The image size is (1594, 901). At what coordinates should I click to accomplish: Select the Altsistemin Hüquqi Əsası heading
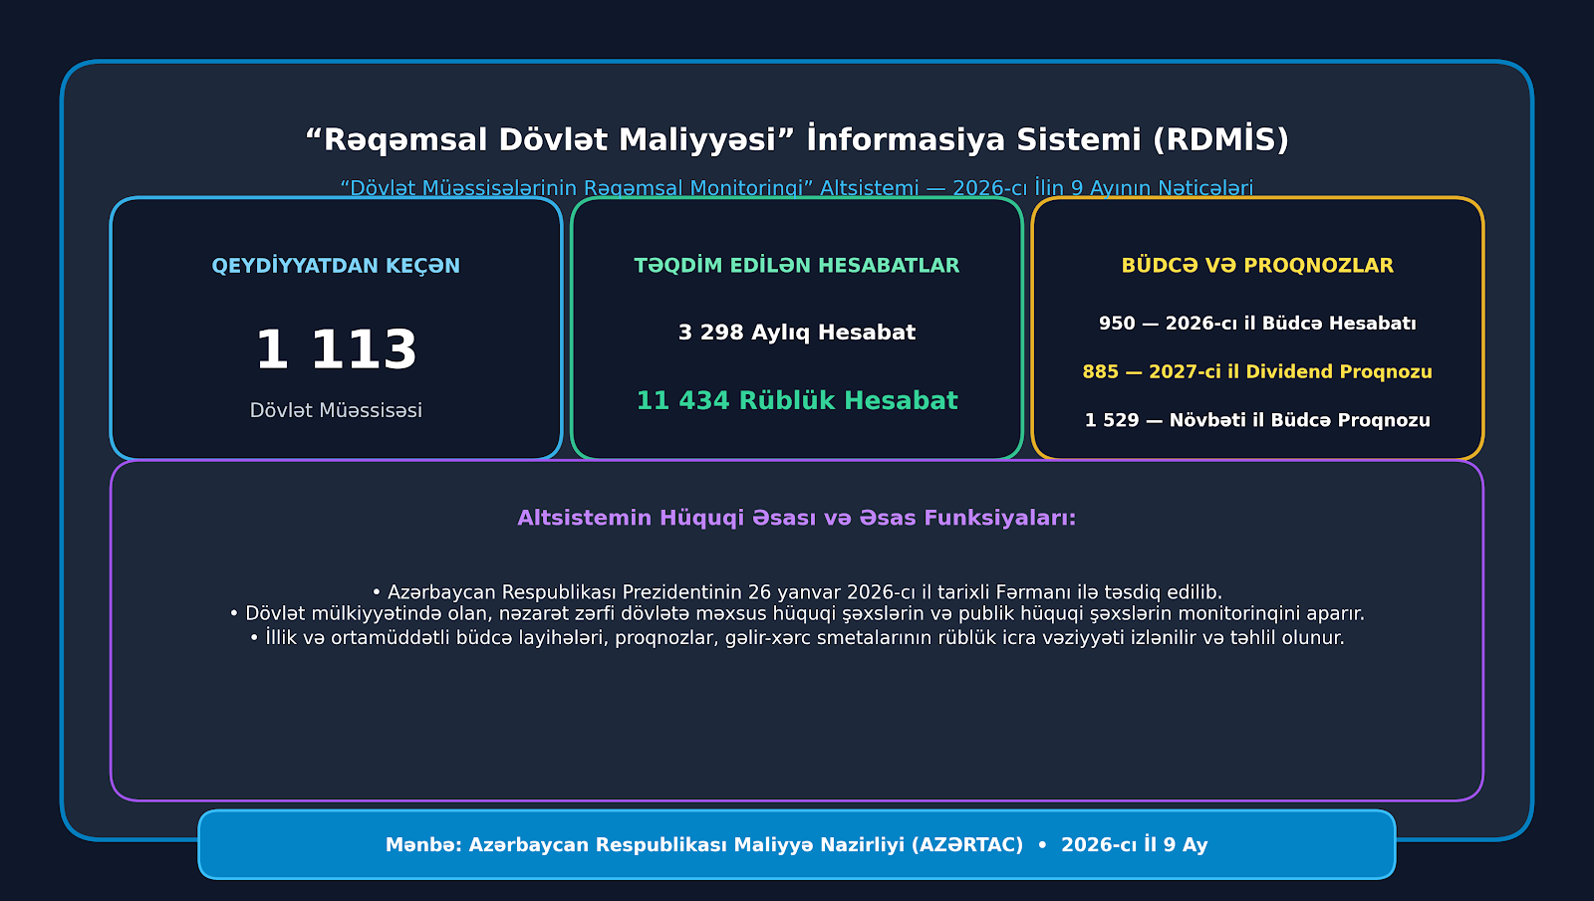tap(797, 518)
